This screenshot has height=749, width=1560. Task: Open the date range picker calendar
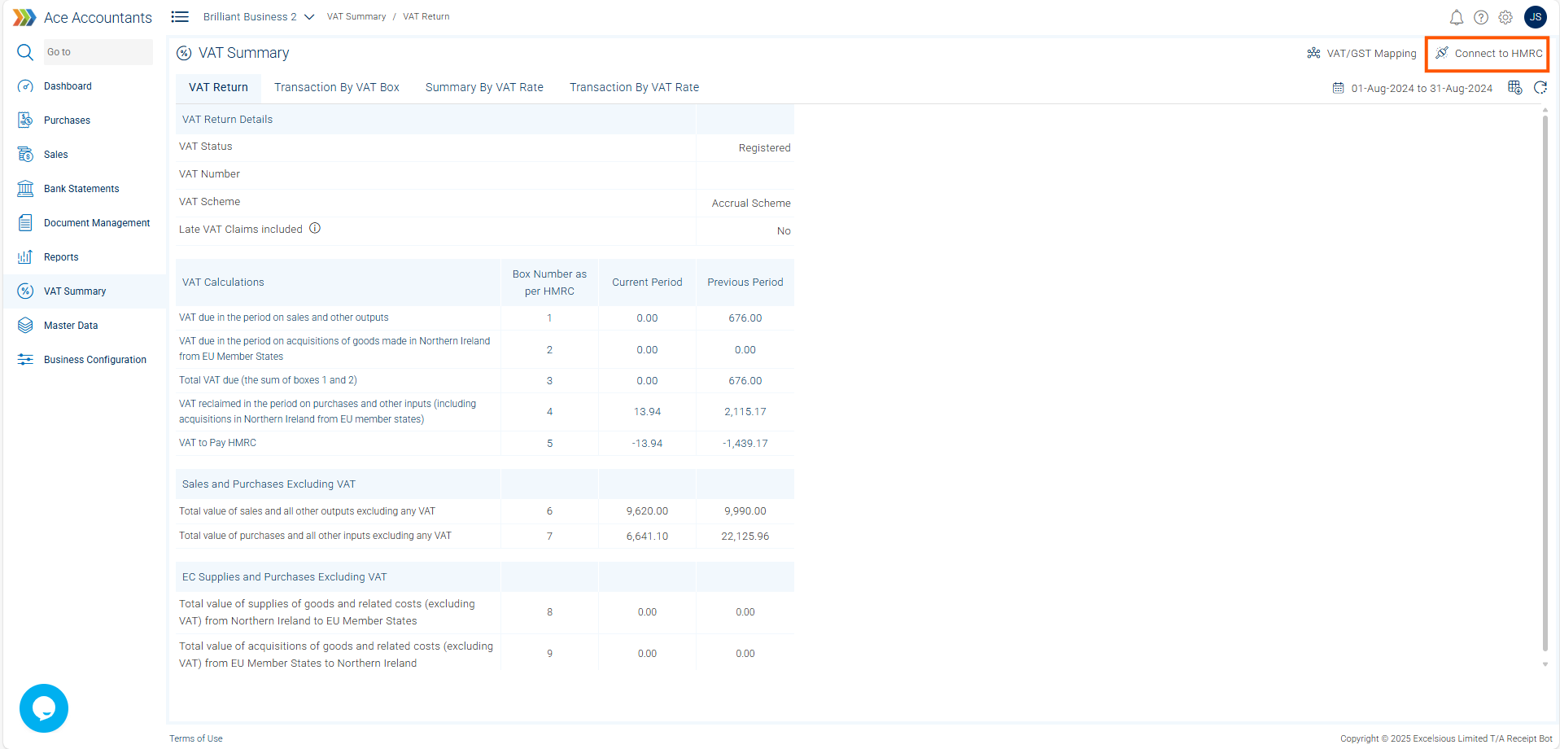(1337, 87)
